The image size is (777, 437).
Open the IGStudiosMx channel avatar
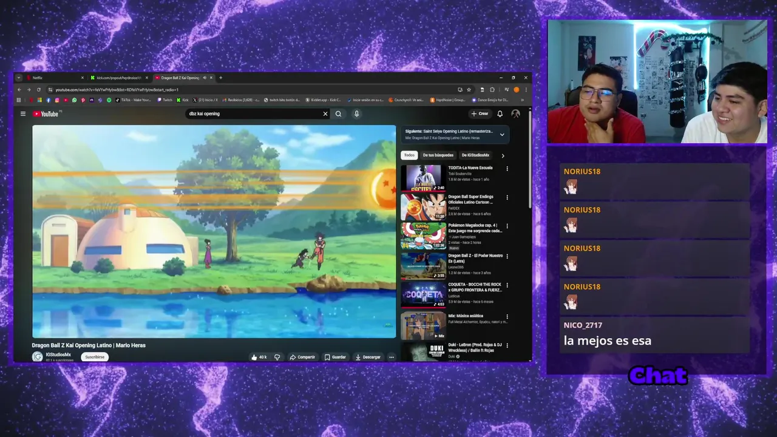coord(38,357)
